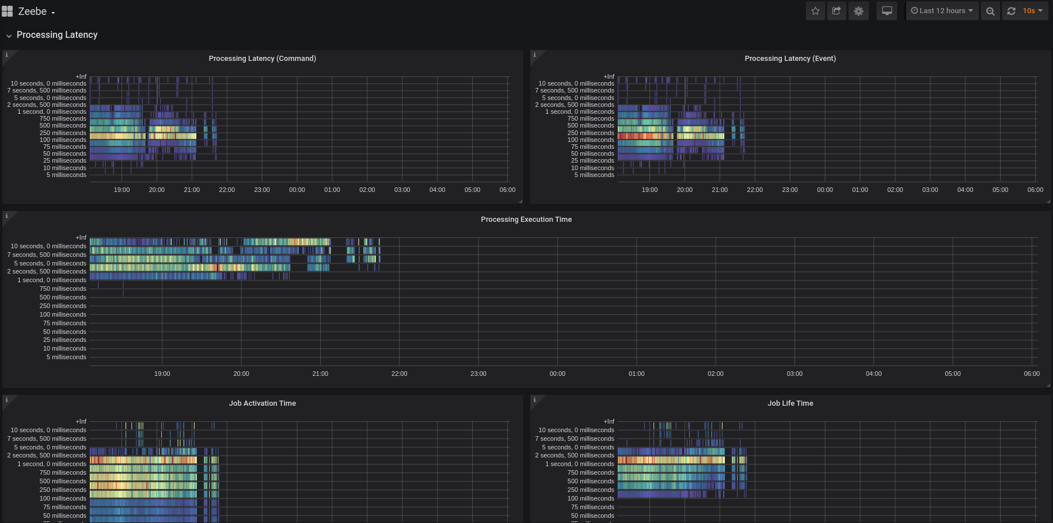Show info for Processing Latency (Event) panel
Viewport: 1053px width, 523px height.
[x=535, y=55]
